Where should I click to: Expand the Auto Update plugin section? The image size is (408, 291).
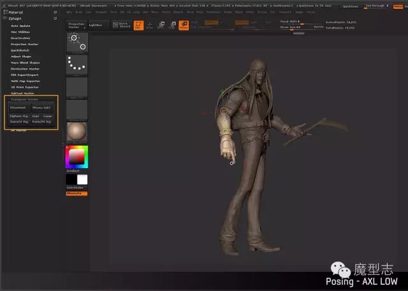pyautogui.click(x=20, y=26)
